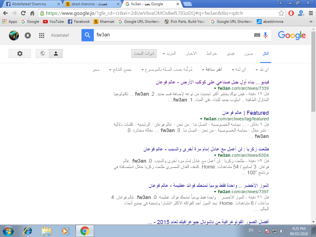Open the account profile avatar
316x237 pixels.
coord(14,35)
